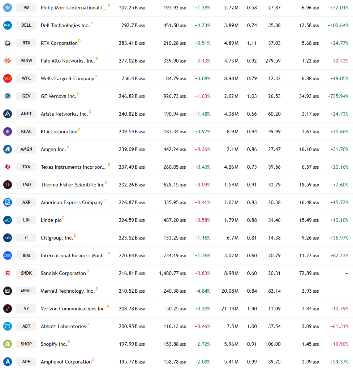The width and height of the screenshot is (353, 370).
Task: Open the Arista Networks, Inc. link
Action: click(x=64, y=114)
